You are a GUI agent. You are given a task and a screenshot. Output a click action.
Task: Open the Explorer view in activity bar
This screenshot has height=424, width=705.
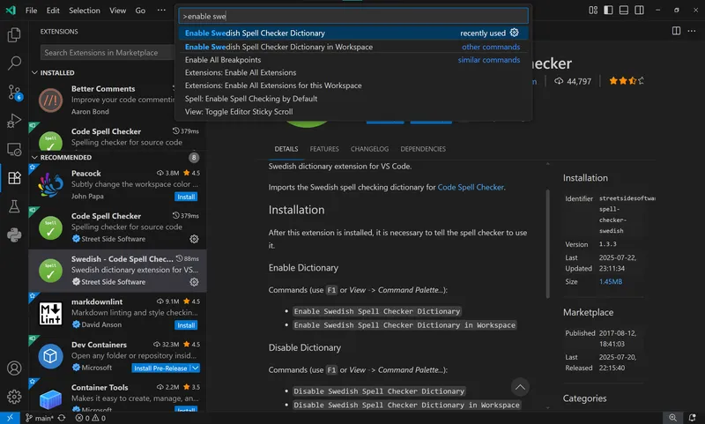coord(14,34)
